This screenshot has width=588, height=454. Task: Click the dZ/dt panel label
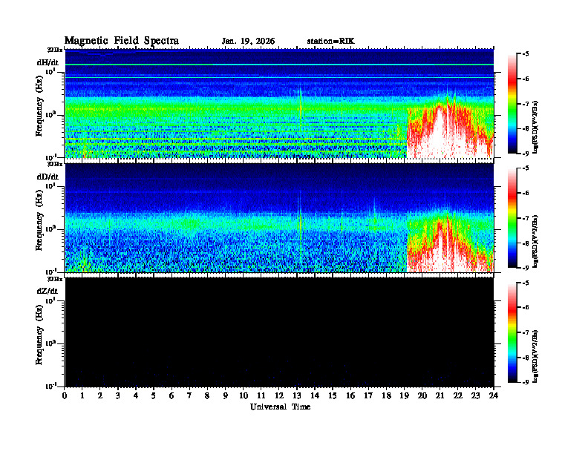48,291
